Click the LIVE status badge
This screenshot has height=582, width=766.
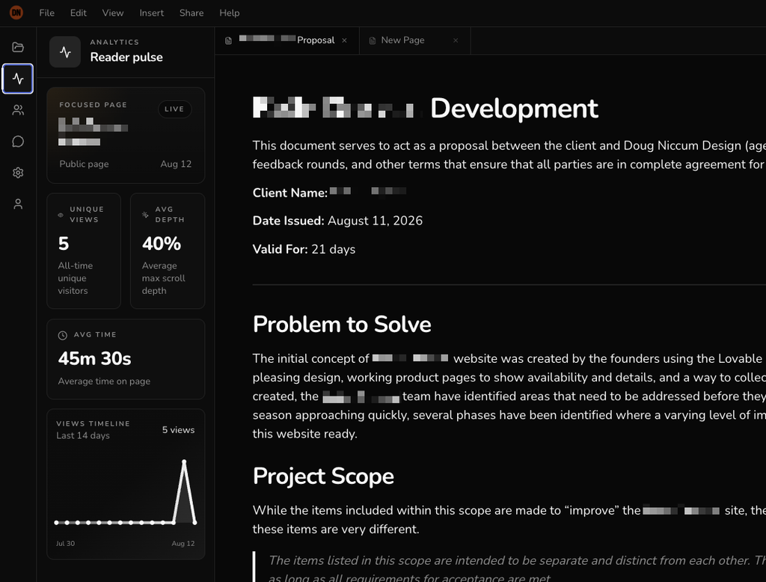(174, 109)
